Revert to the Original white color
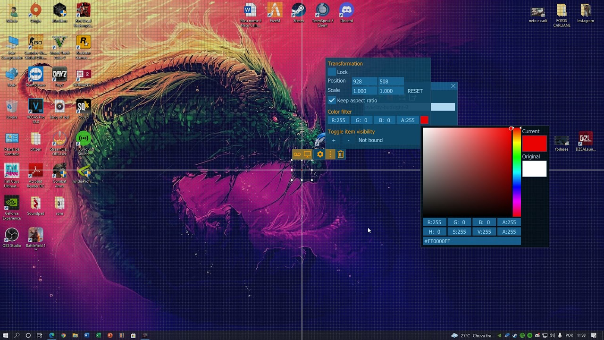This screenshot has height=340, width=604. (534, 169)
